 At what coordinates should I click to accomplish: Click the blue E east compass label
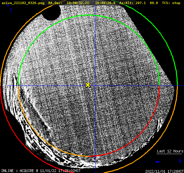11,10
